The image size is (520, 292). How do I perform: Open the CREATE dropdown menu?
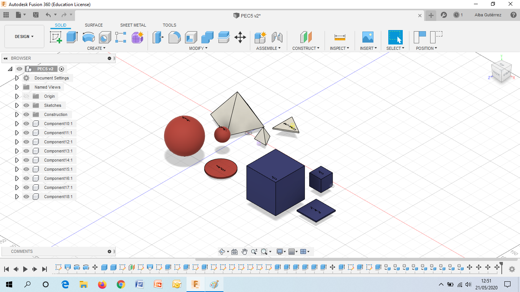coord(96,48)
